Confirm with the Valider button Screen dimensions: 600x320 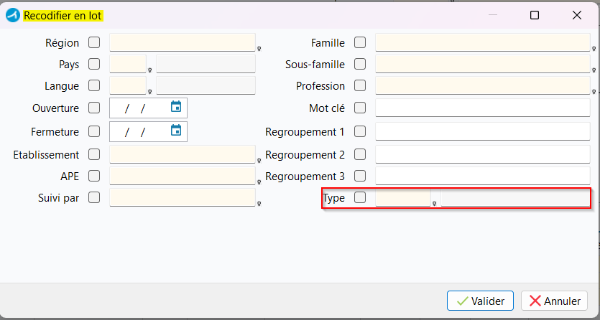pyautogui.click(x=481, y=301)
